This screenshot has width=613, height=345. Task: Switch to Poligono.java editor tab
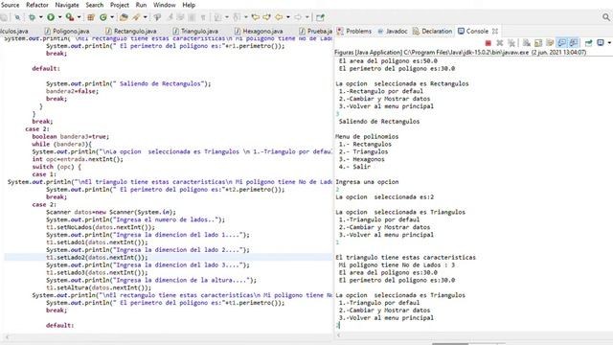[x=67, y=31]
